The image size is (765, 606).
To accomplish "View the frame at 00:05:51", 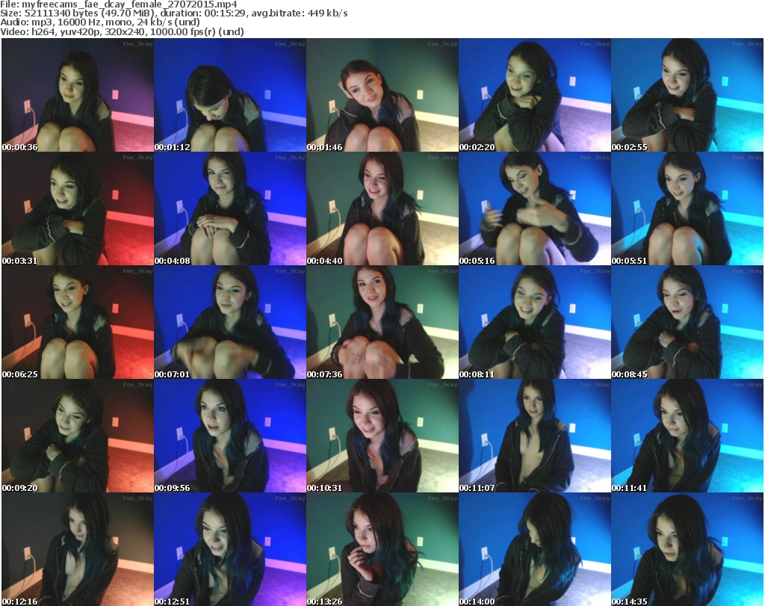I will click(x=687, y=208).
